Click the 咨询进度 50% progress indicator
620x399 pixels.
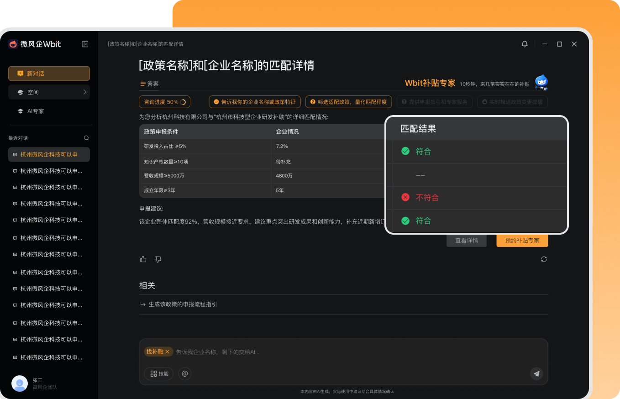(x=164, y=102)
